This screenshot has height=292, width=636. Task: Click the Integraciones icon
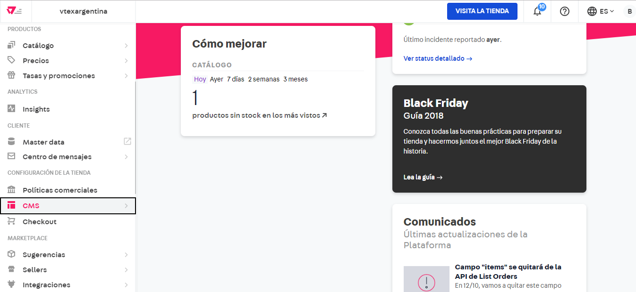(10, 284)
